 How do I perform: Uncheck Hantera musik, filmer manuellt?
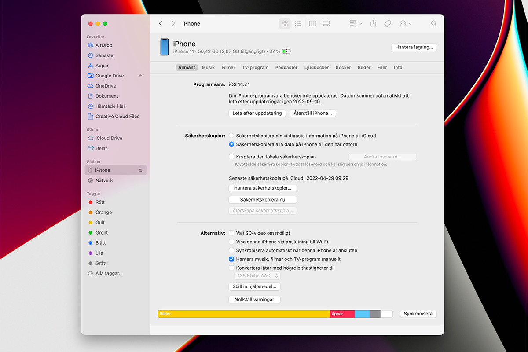[231, 259]
